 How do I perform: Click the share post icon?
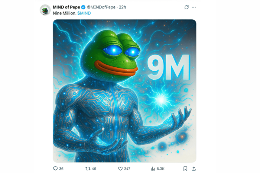coord(194,168)
